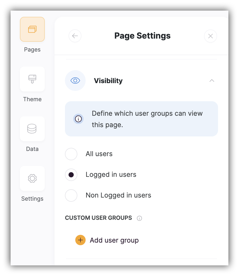Click the user groups info banner

point(141,119)
